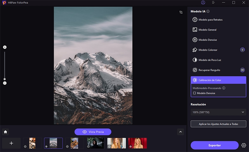This screenshot has width=249, height=152.
Task: Toggle the Vista Previa eye button
Action: point(93,132)
